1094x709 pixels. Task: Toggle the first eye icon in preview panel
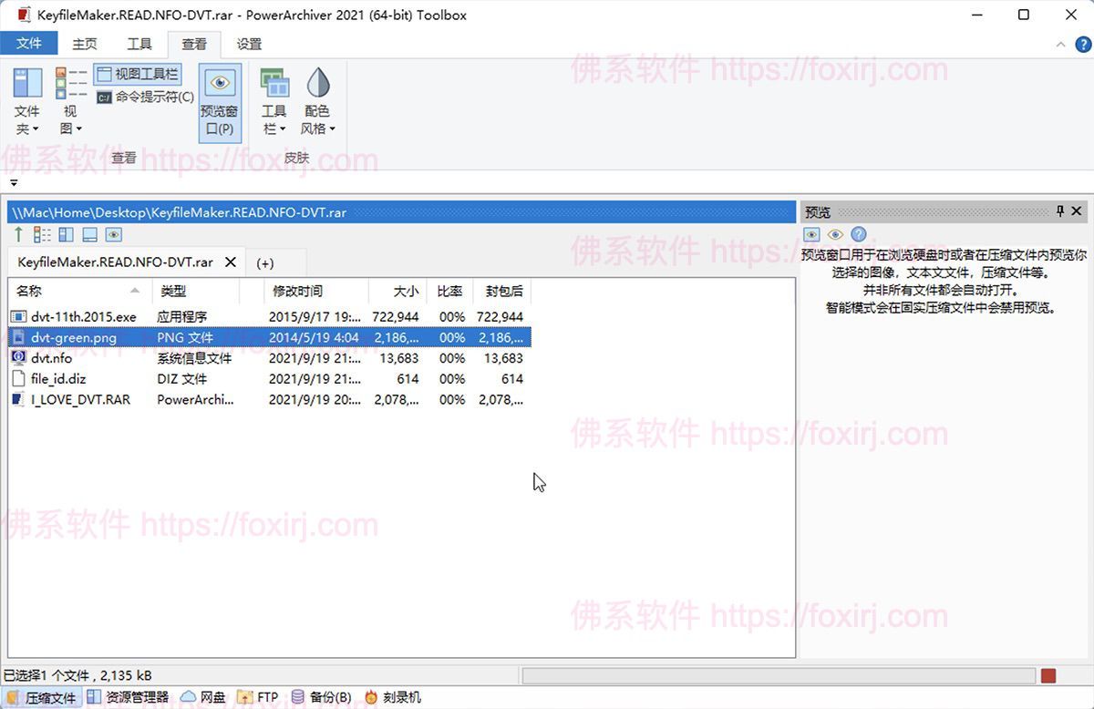pyautogui.click(x=811, y=234)
